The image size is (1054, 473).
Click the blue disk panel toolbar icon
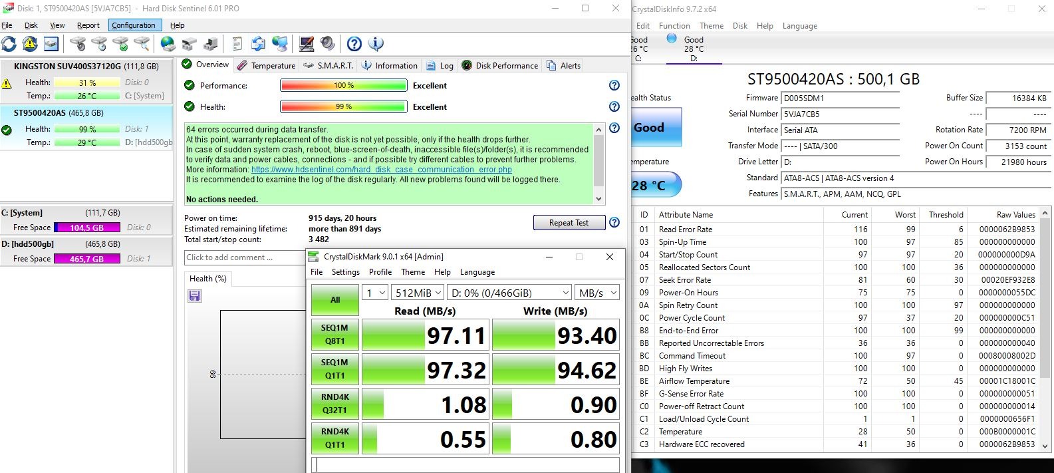tap(51, 44)
